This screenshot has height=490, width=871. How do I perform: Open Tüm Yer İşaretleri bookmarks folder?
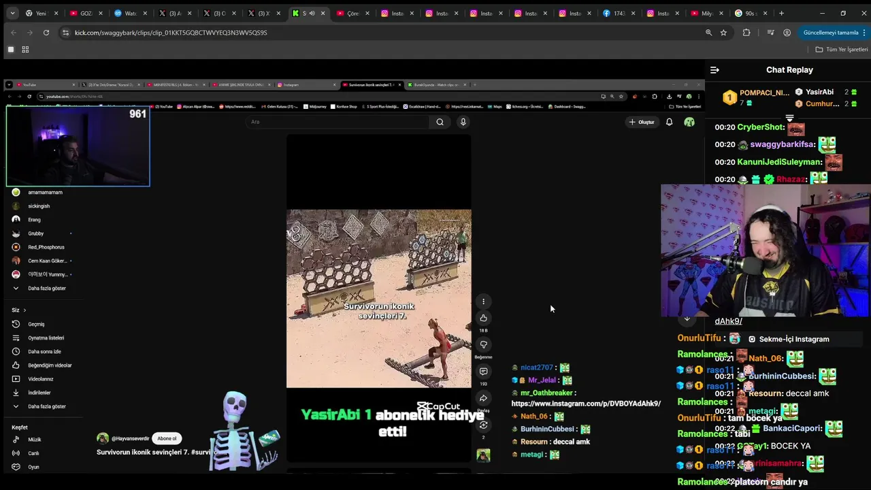pos(842,50)
